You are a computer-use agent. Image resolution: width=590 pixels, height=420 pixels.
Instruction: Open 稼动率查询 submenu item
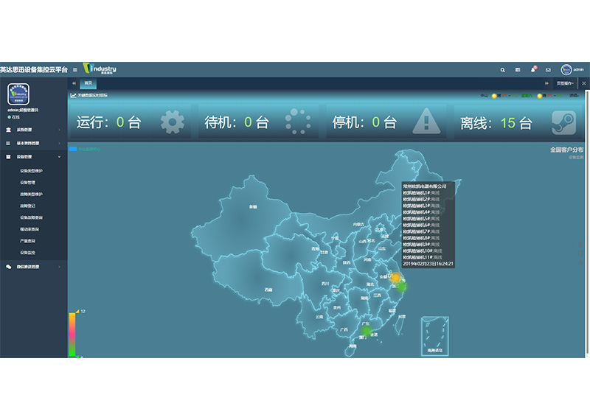tap(29, 229)
